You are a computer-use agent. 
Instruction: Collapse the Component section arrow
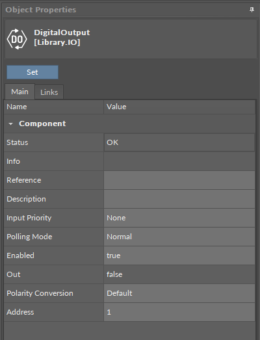click(x=10, y=124)
